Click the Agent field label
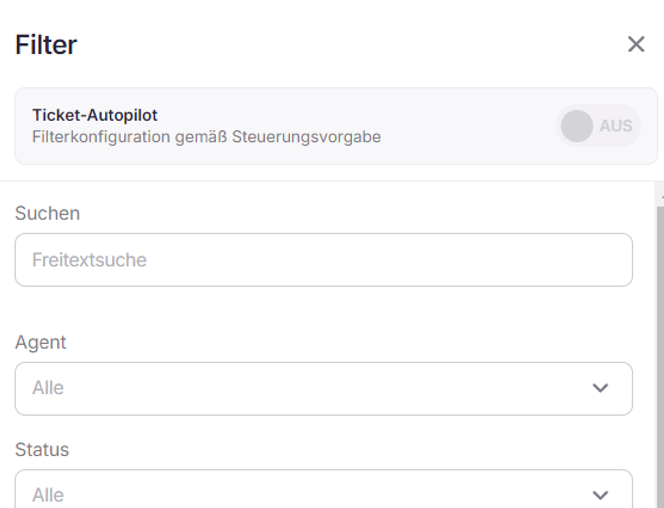The image size is (664, 508). [41, 342]
